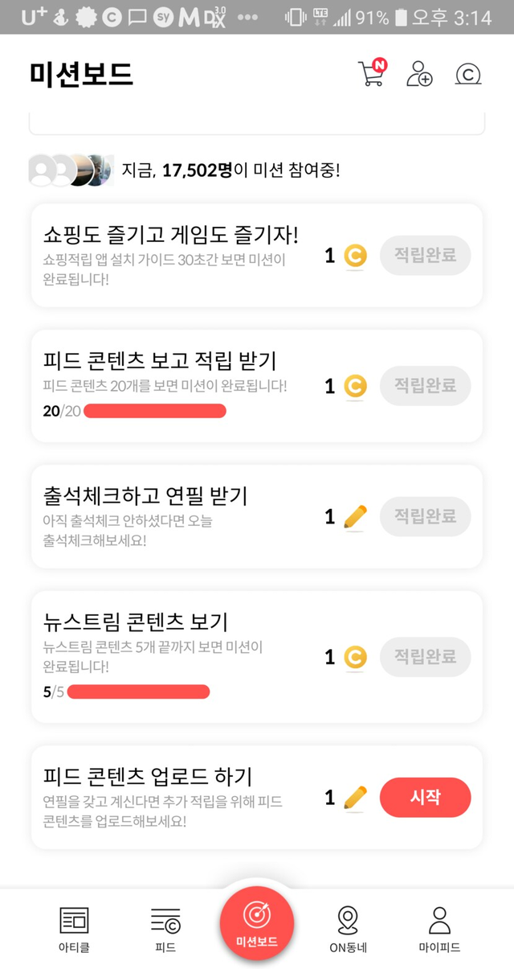Tap the participant avatar thumbnails
The width and height of the screenshot is (514, 969).
pyautogui.click(x=71, y=170)
